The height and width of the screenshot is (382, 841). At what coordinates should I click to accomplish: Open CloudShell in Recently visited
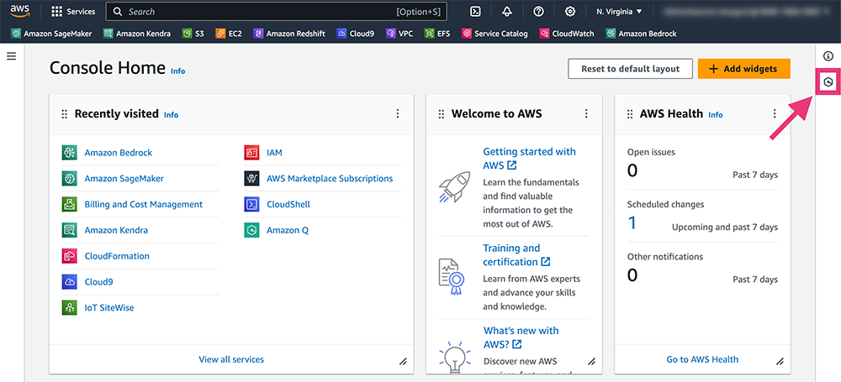tap(288, 204)
